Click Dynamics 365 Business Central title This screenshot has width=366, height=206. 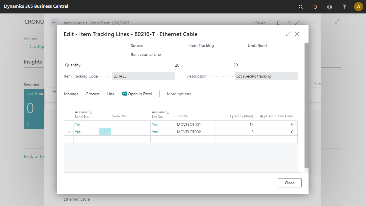tap(36, 6)
